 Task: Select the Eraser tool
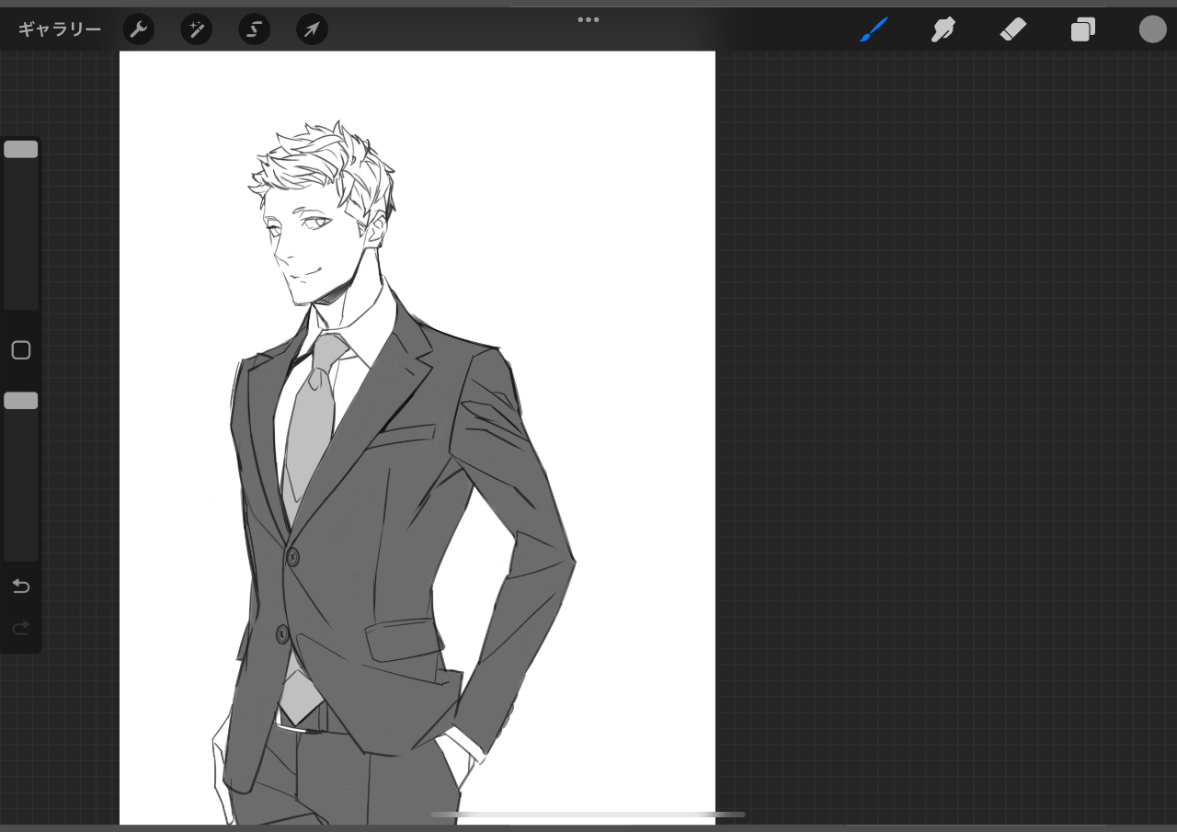[x=1012, y=29]
